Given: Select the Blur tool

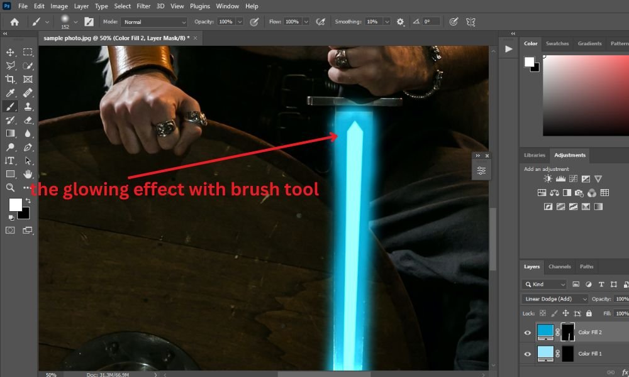Looking at the screenshot, I should (28, 133).
